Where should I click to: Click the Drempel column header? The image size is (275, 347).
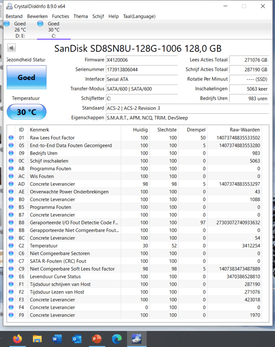click(193, 130)
